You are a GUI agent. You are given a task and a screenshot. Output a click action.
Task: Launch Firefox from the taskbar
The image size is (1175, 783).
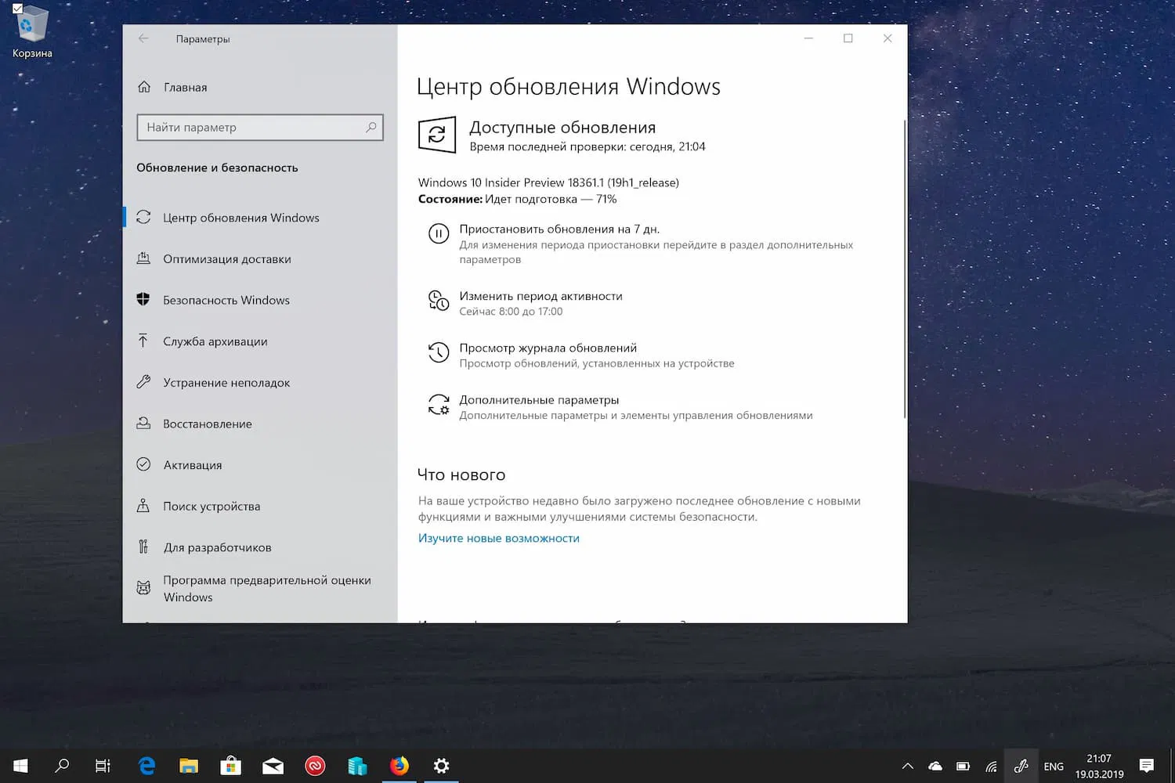399,766
